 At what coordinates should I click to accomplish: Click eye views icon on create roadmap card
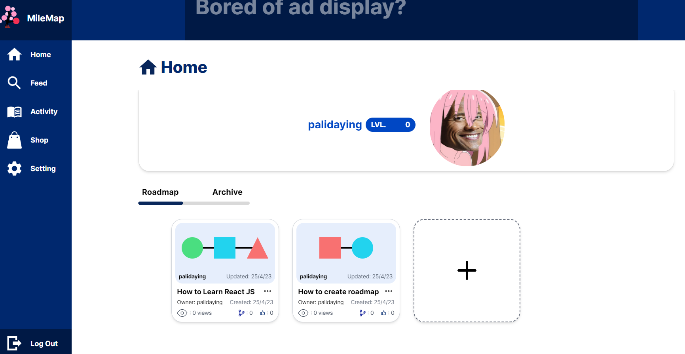tap(303, 313)
